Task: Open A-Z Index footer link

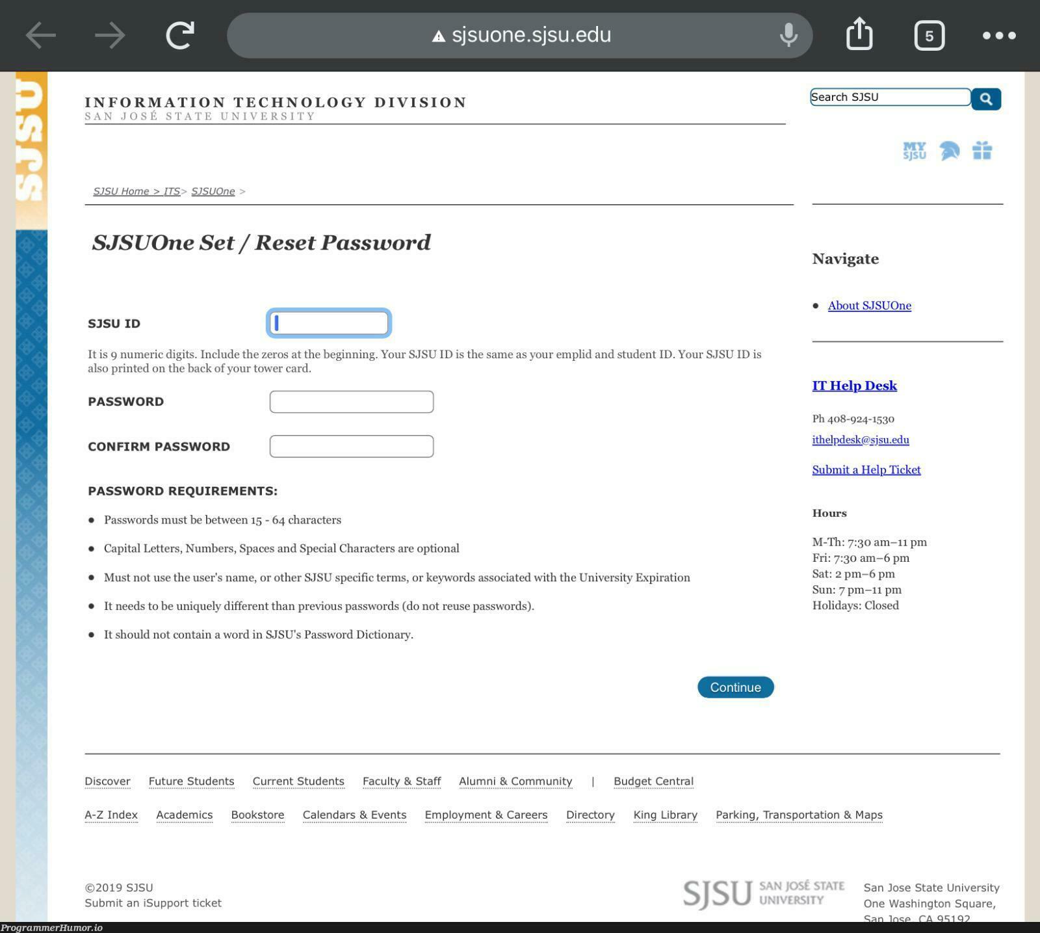Action: [x=111, y=815]
